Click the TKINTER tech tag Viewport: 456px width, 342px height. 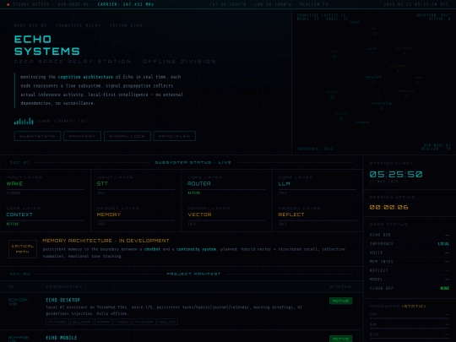(x=144, y=322)
